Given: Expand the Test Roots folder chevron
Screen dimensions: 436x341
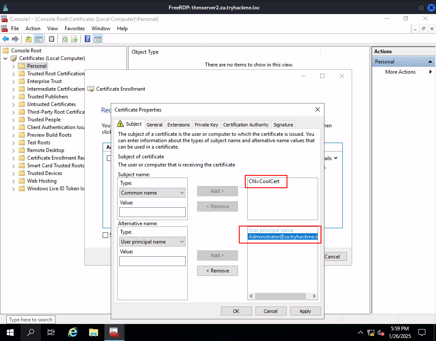Looking at the screenshot, I should point(13,143).
